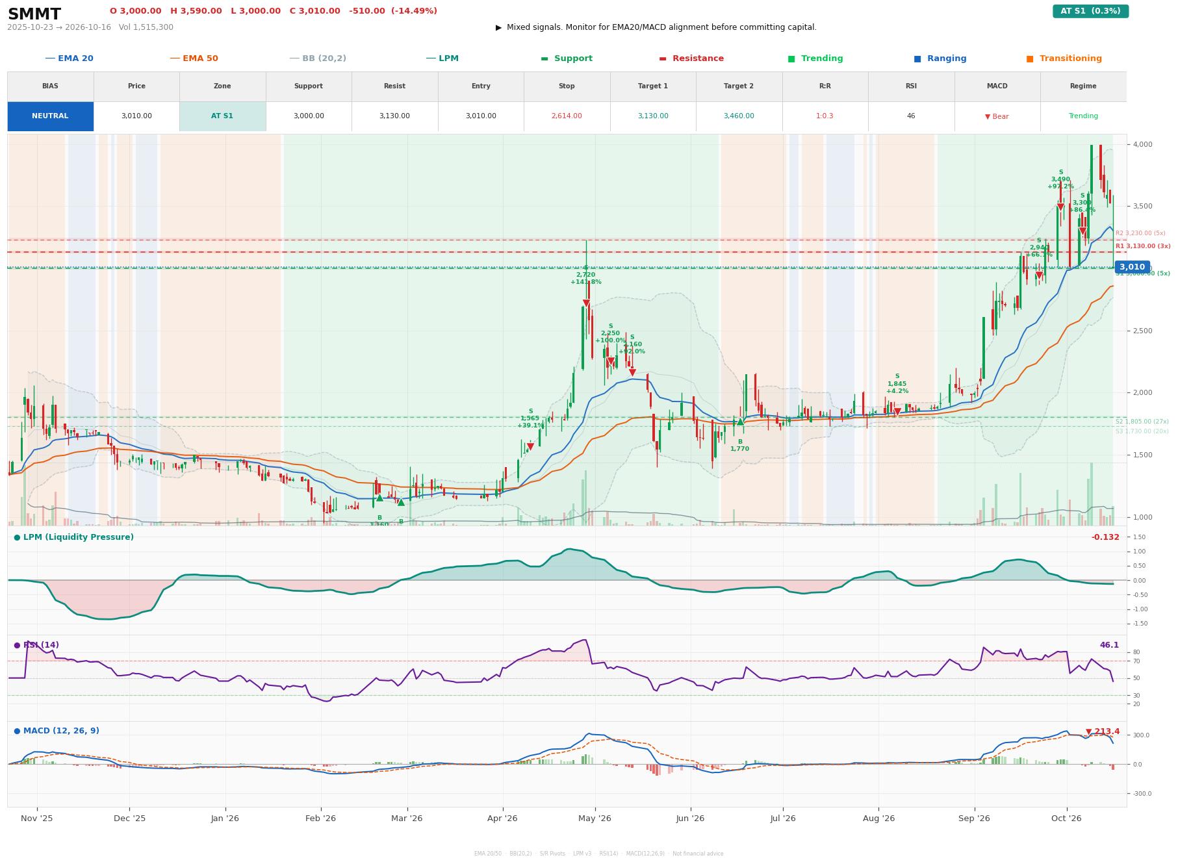Click the sell marker labeled 1,565 +39.1%

pos(530,446)
